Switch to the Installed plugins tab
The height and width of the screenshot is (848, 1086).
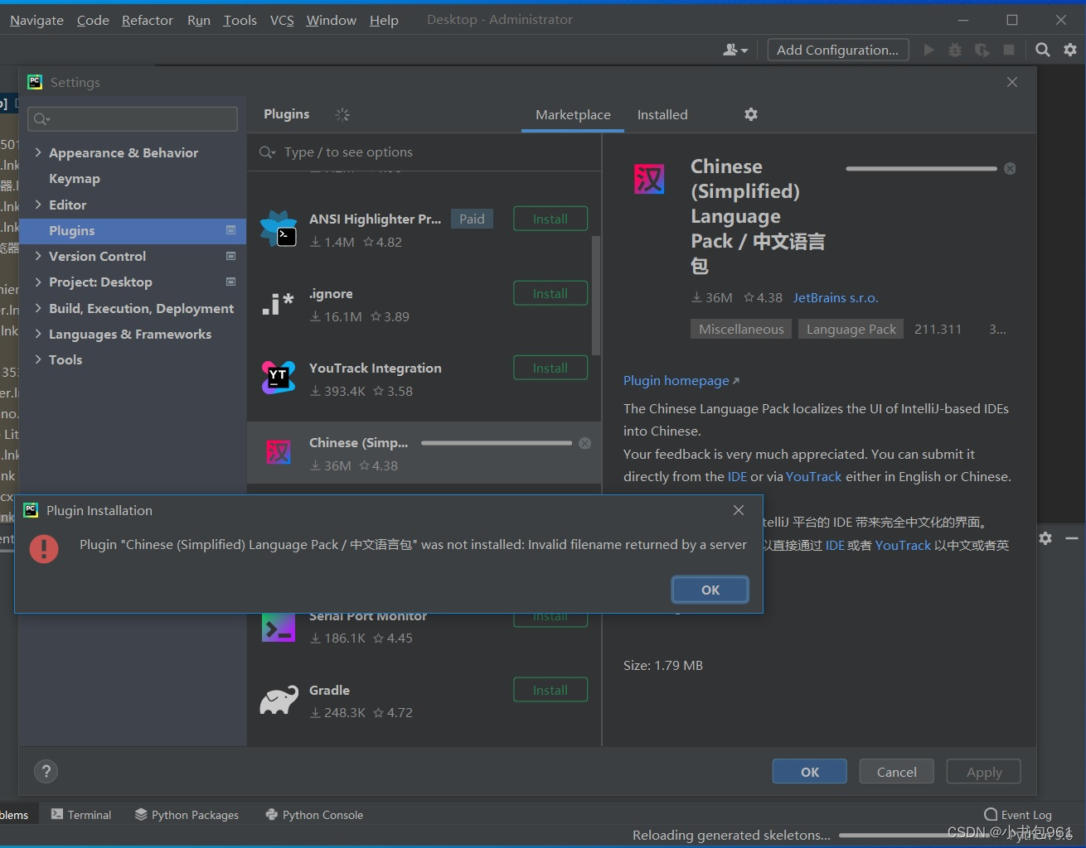[x=662, y=114]
